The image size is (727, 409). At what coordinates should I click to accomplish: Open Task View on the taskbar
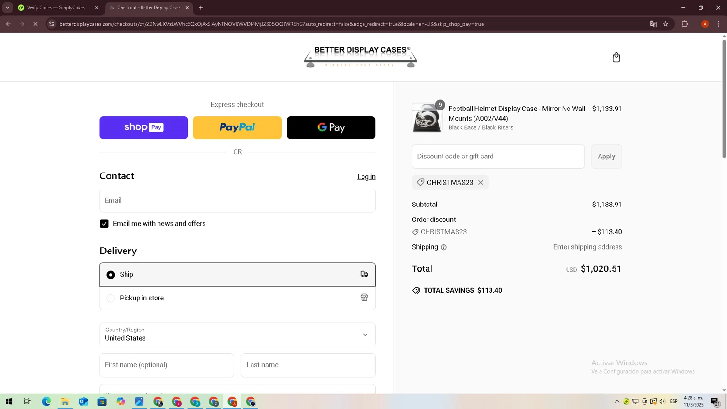27,401
